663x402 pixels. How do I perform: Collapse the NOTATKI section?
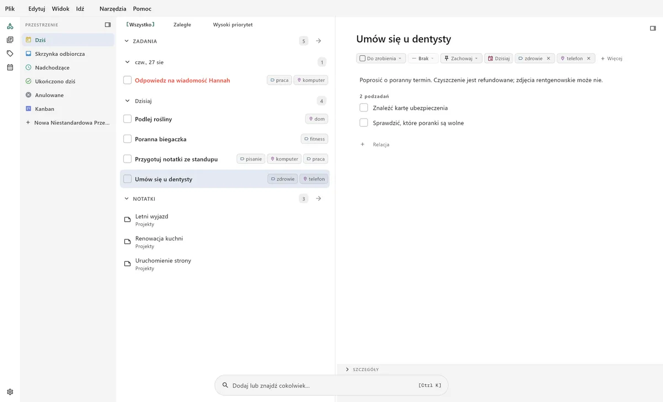pos(127,199)
